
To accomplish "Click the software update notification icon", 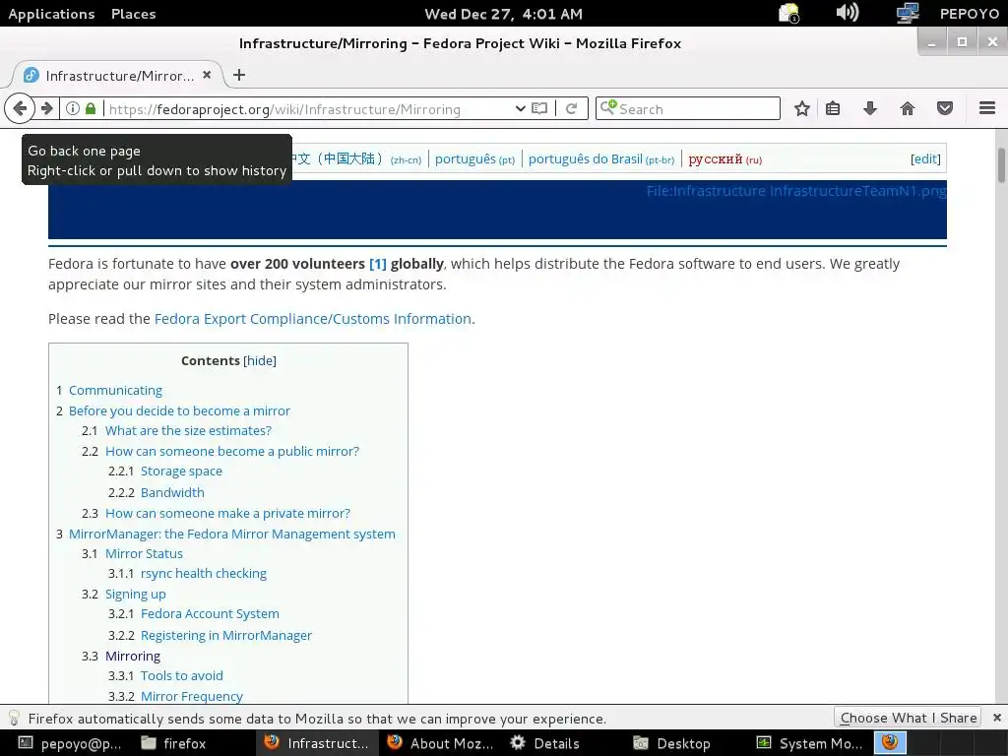I will (x=788, y=13).
